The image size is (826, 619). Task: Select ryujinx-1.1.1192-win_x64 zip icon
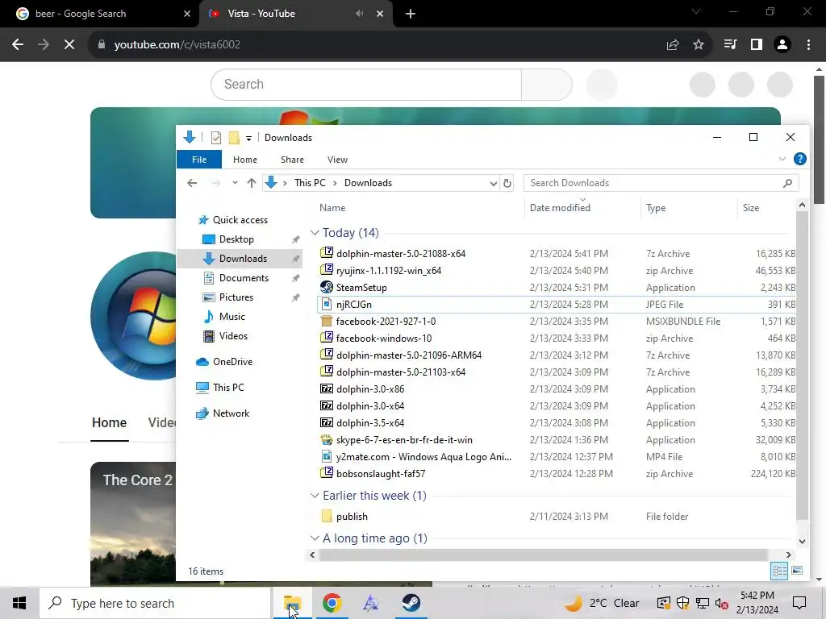(x=327, y=269)
